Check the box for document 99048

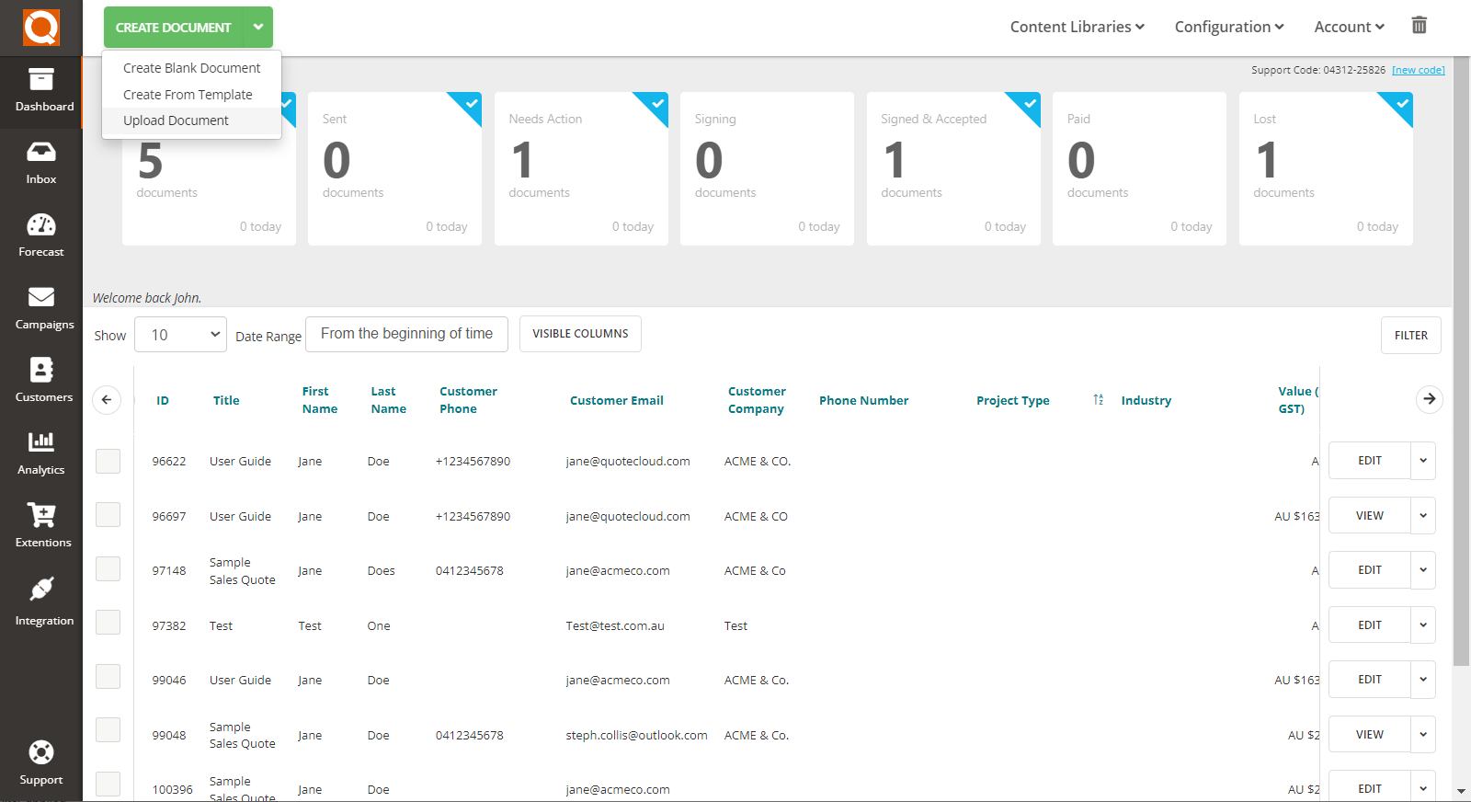(108, 730)
